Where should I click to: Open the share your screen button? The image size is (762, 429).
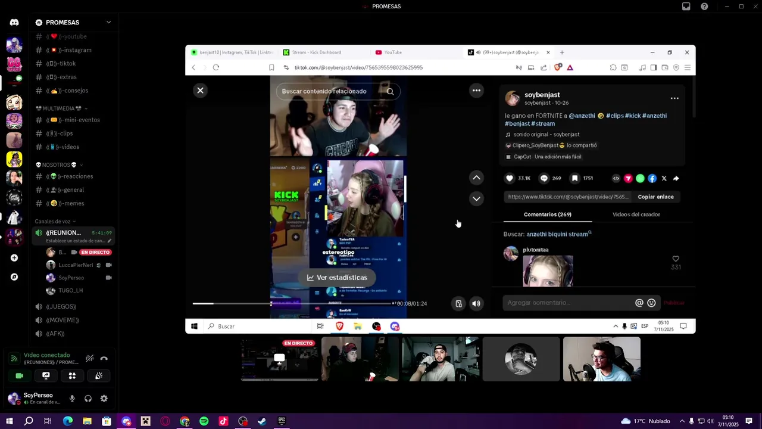pyautogui.click(x=46, y=376)
